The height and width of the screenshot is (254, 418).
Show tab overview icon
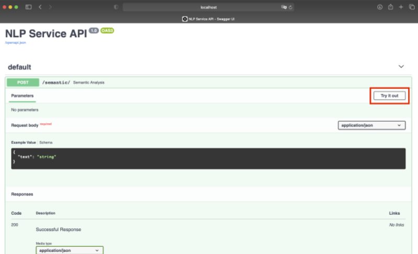coord(412,7)
